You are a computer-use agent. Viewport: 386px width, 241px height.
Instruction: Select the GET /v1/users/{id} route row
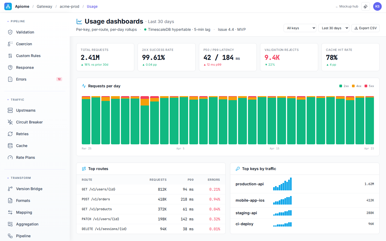coord(151,189)
